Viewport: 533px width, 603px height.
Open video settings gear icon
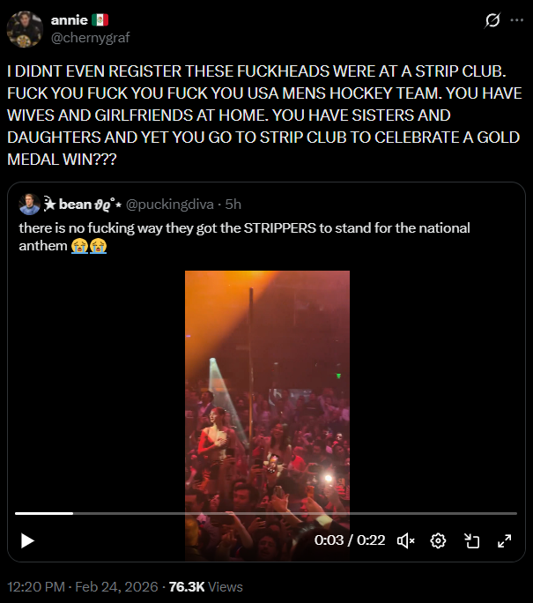tap(438, 540)
